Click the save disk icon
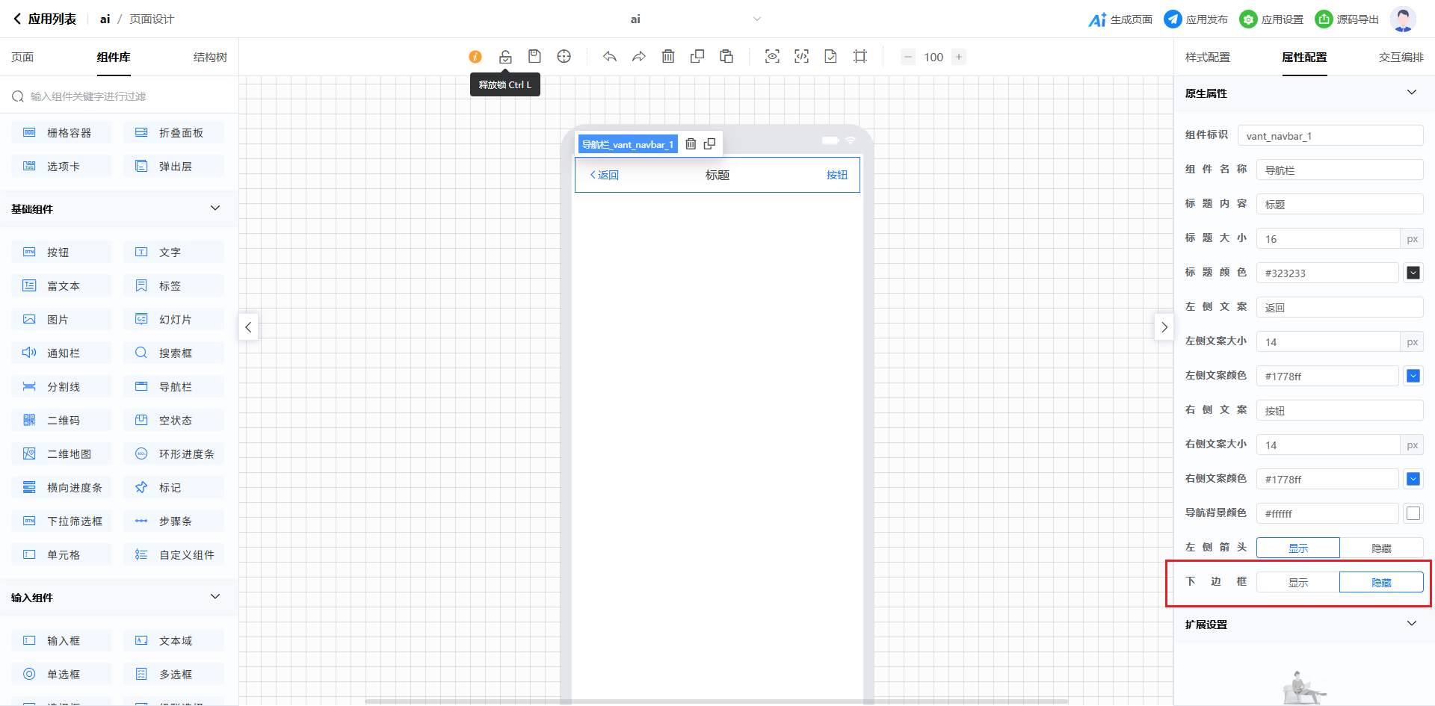1435x706 pixels. click(x=534, y=57)
